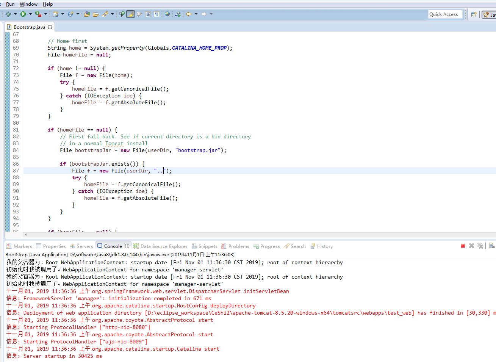This screenshot has width=496, height=362.
Task: Close the Console view tab
Action: (127, 246)
